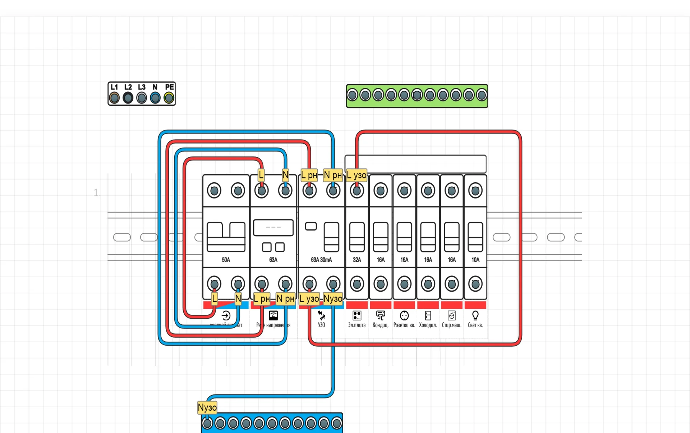Image resolution: width=690 pixels, height=433 pixels.
Task: Toggle the Стир.маш. 16A breaker switch
Action: coord(452,237)
